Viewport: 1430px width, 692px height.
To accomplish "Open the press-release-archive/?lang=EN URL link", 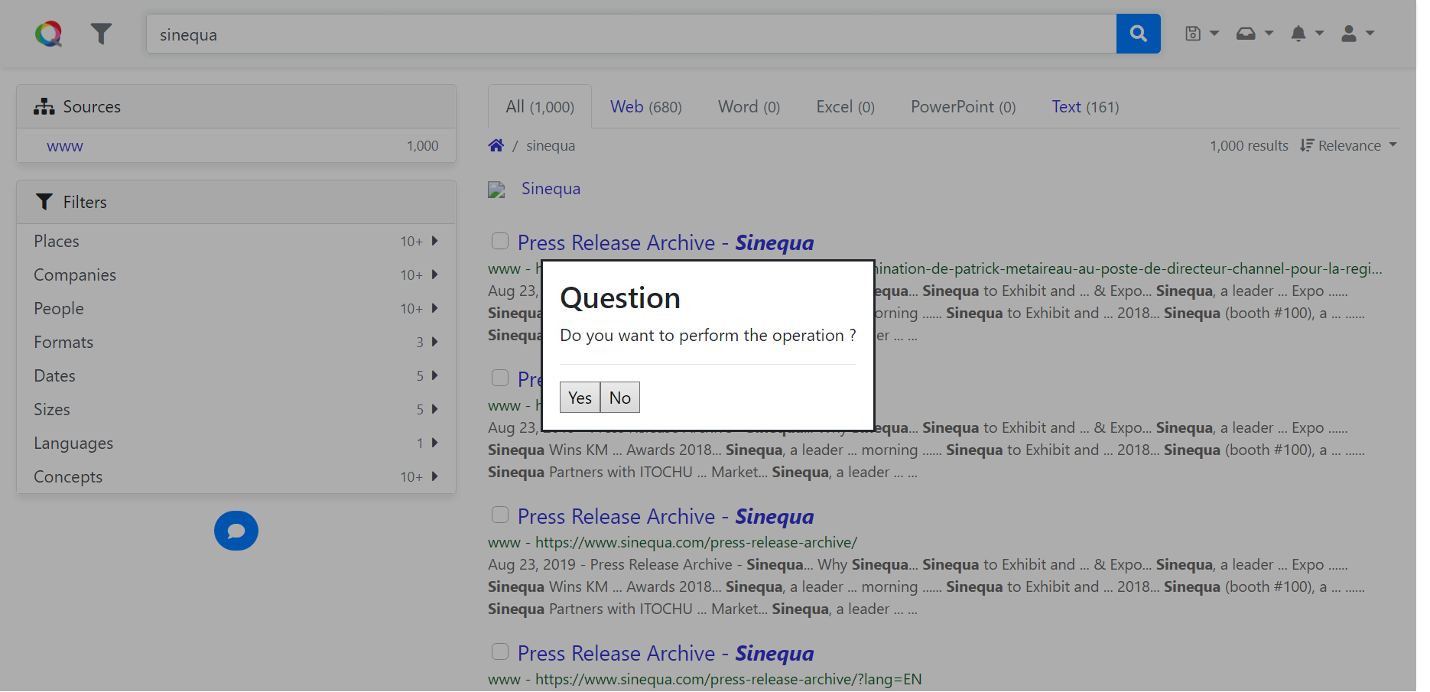I will 728,679.
